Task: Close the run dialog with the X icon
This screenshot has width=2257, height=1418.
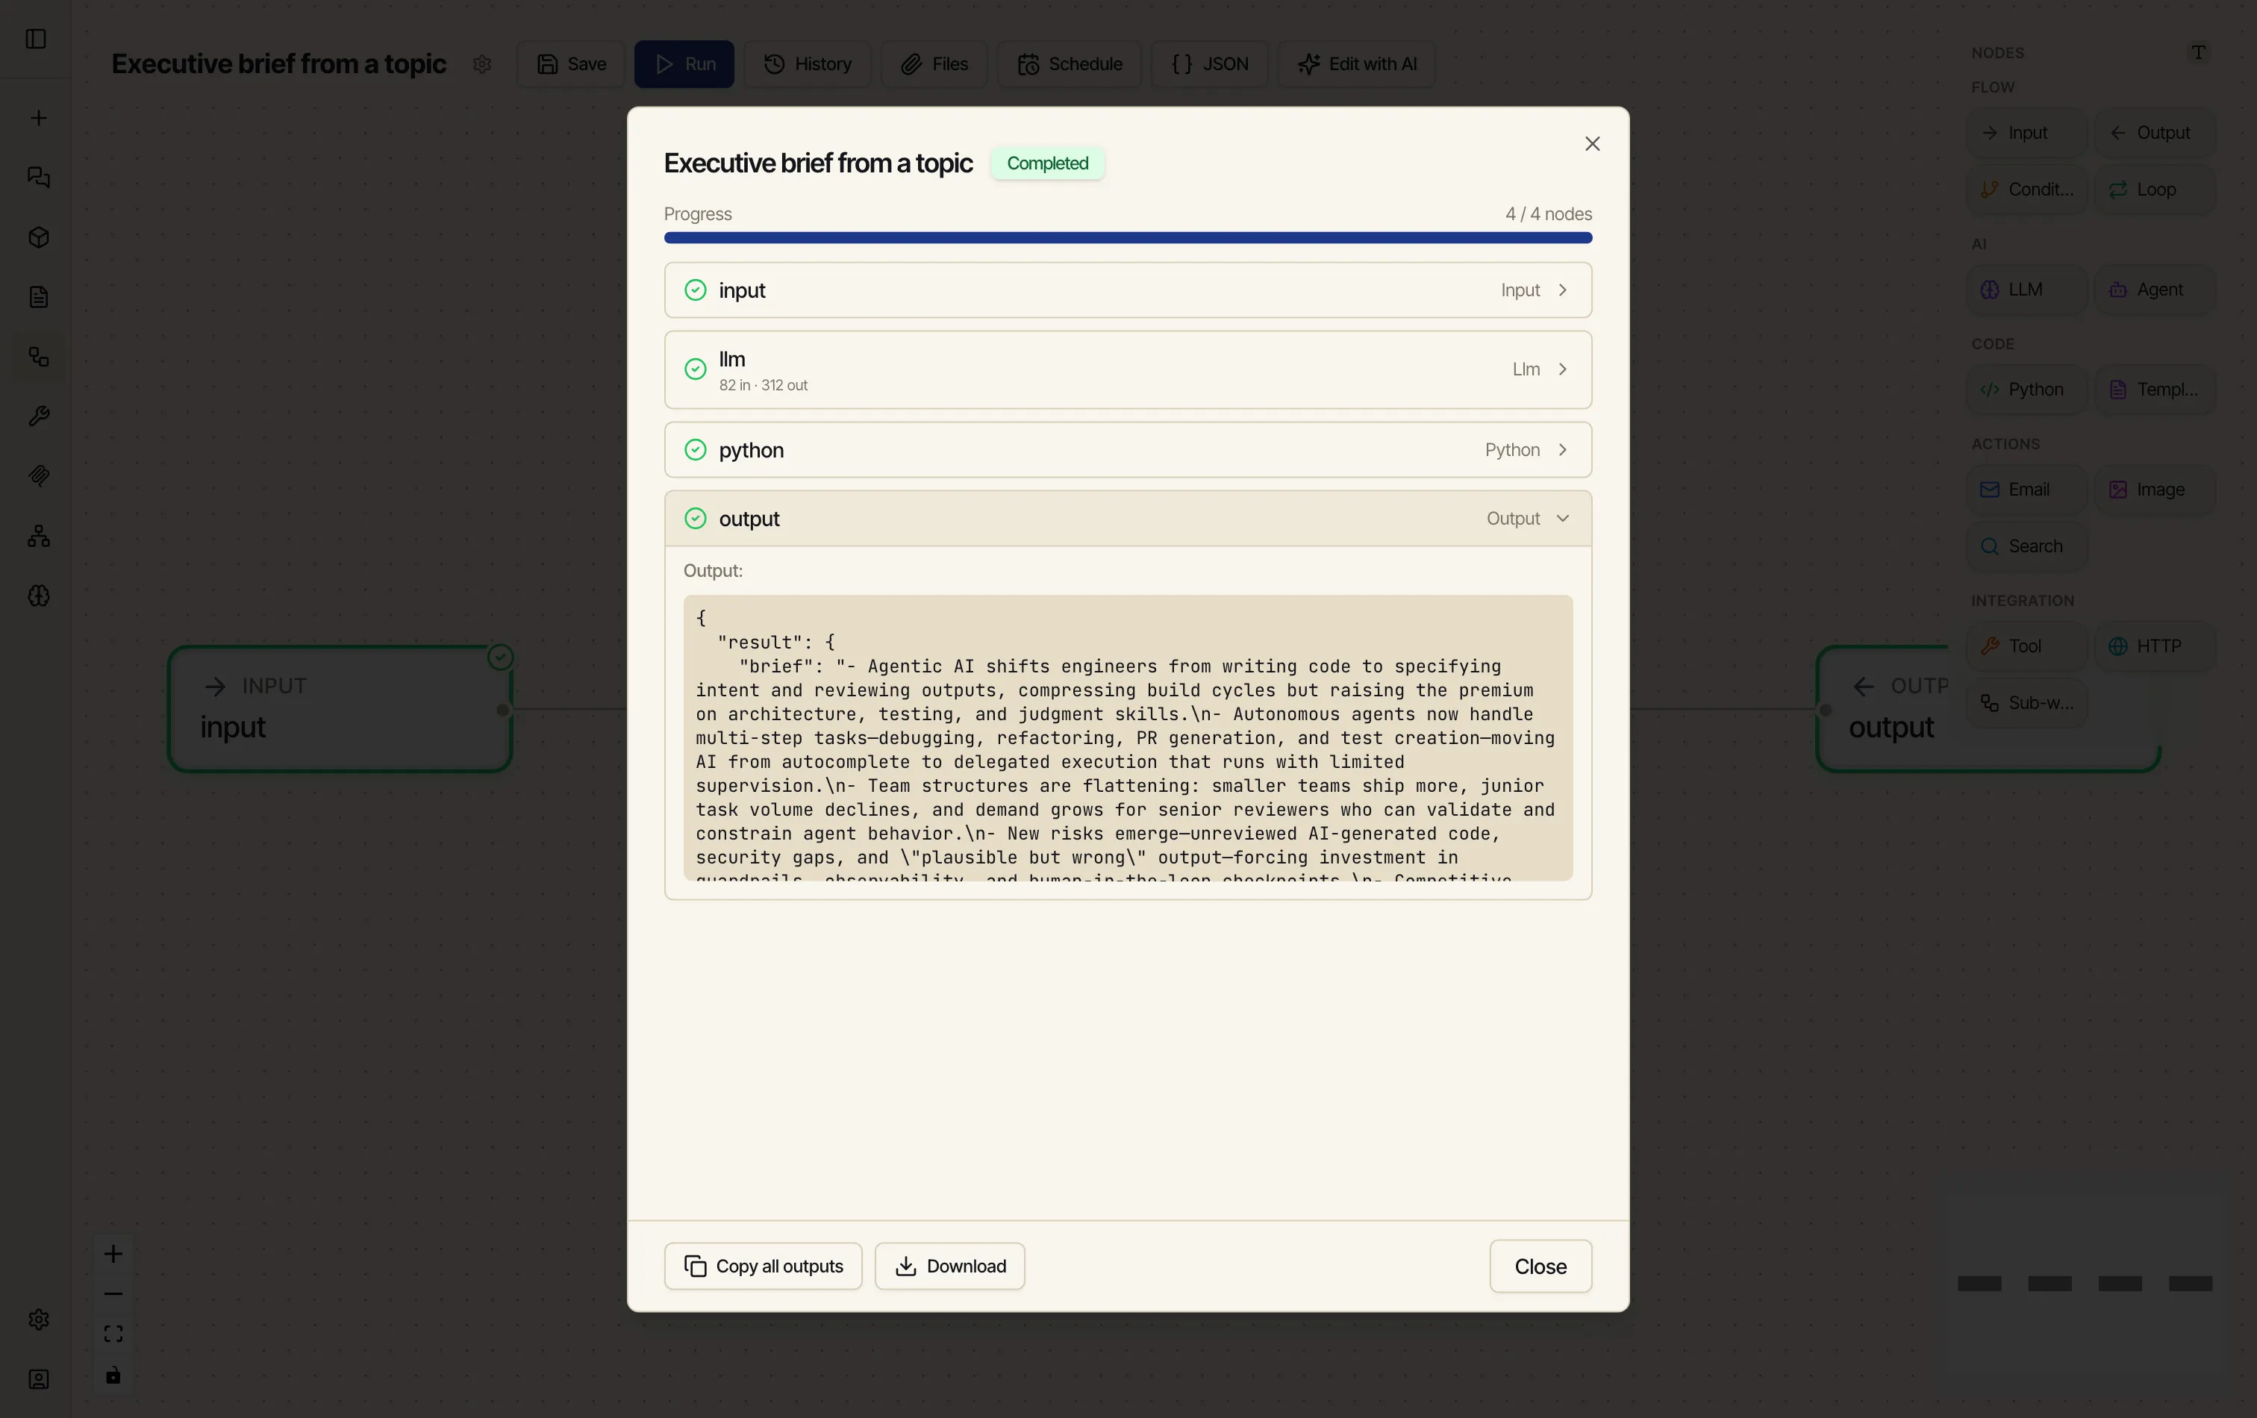Action: pyautogui.click(x=1593, y=143)
